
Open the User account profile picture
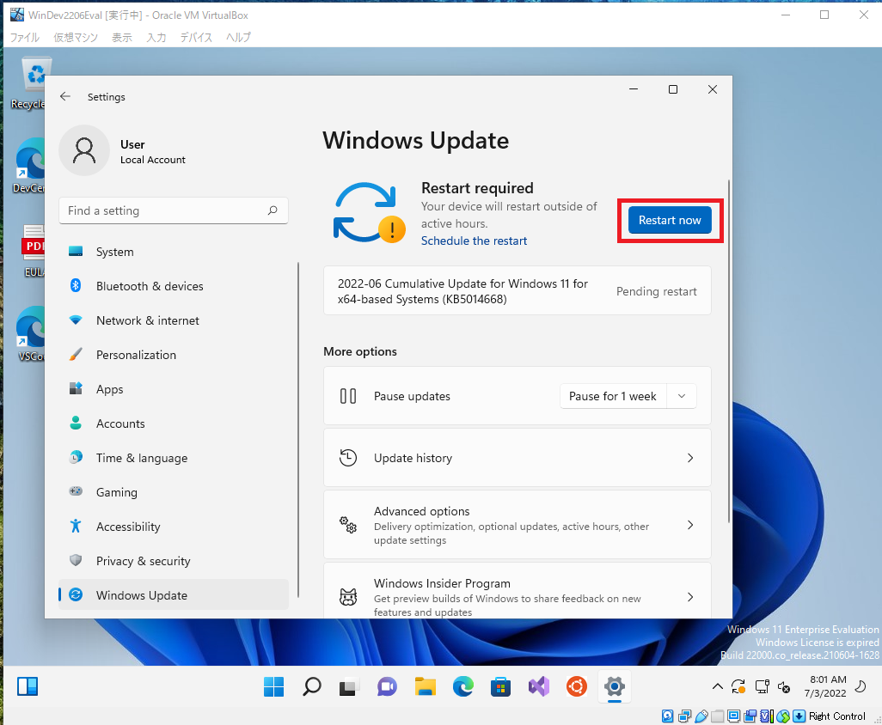(84, 150)
